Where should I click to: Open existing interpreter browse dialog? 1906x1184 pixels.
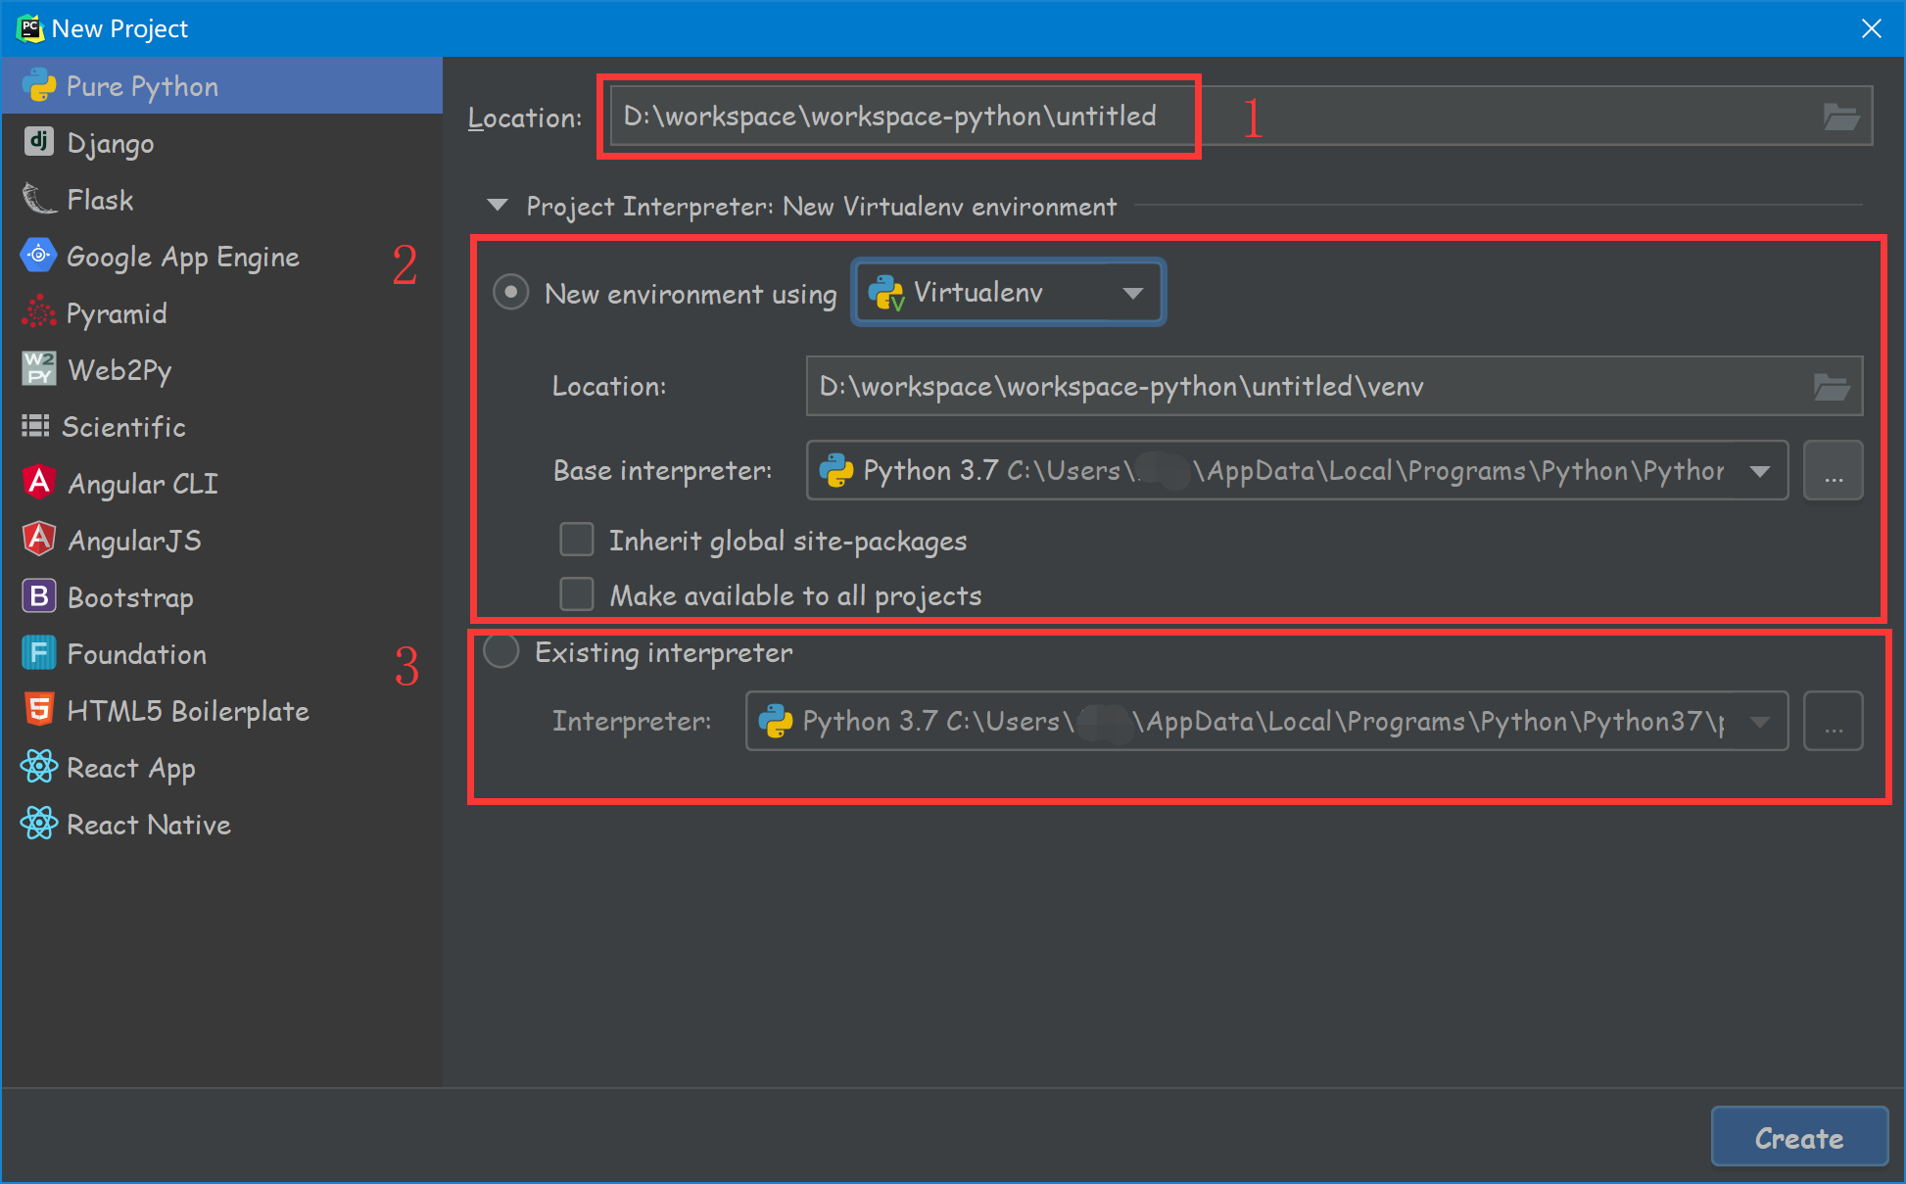pos(1833,721)
